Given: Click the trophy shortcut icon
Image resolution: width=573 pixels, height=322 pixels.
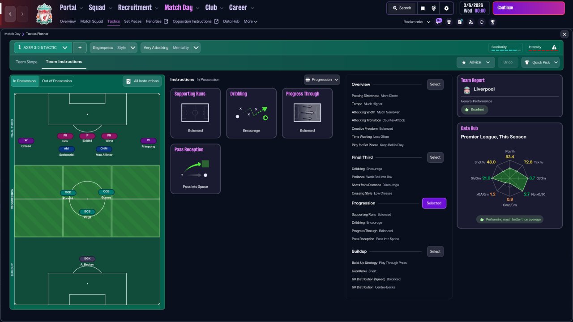Looking at the screenshot, I should pos(492,22).
